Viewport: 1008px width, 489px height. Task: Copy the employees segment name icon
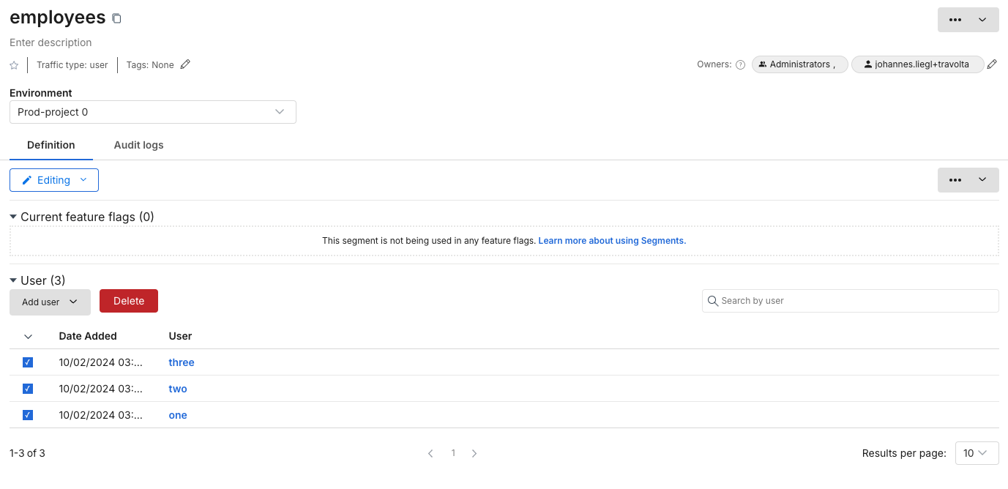point(116,18)
